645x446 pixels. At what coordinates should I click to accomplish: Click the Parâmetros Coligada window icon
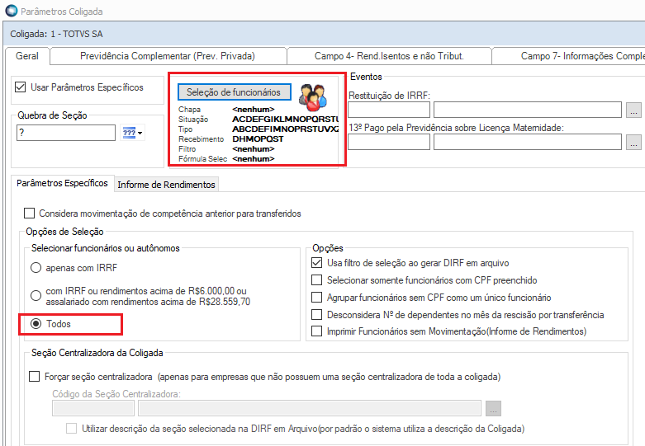pyautogui.click(x=12, y=11)
